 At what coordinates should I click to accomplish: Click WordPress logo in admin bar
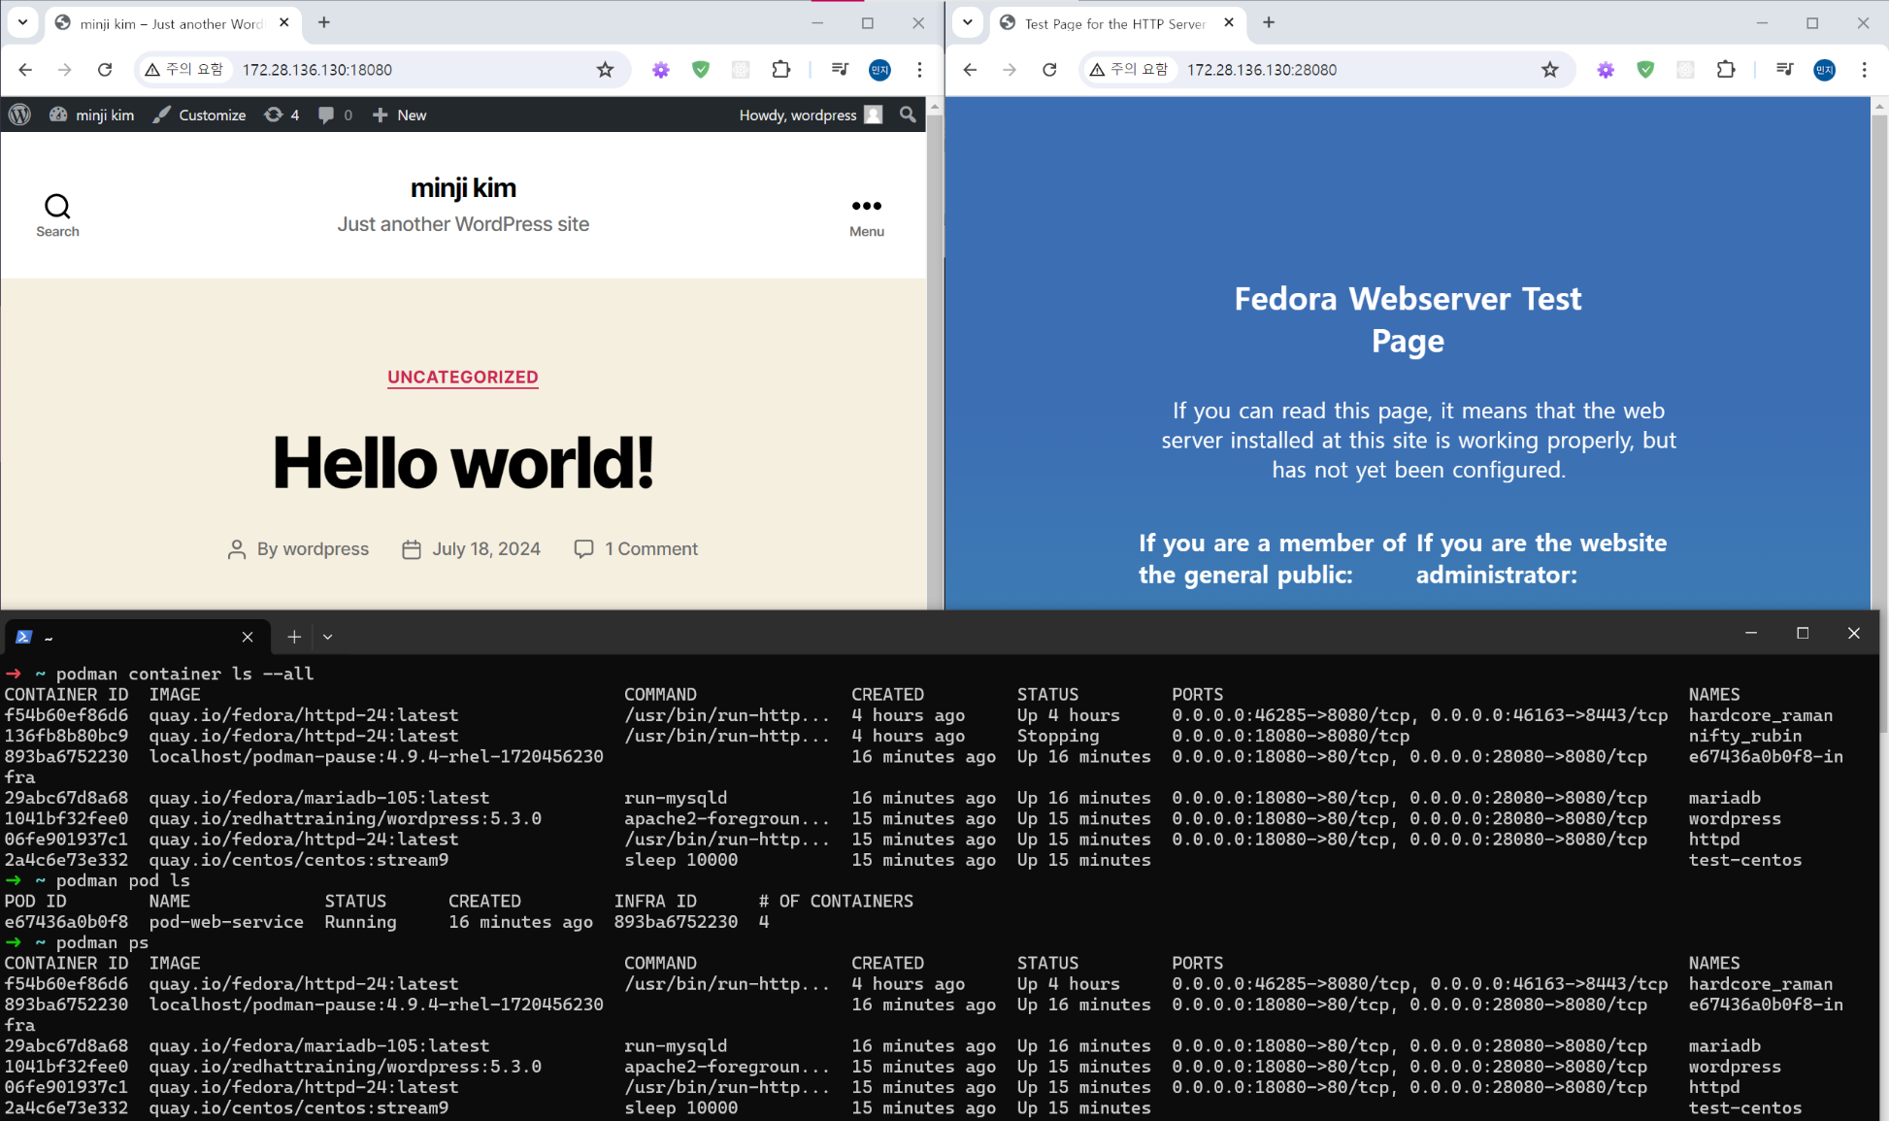pos(19,115)
